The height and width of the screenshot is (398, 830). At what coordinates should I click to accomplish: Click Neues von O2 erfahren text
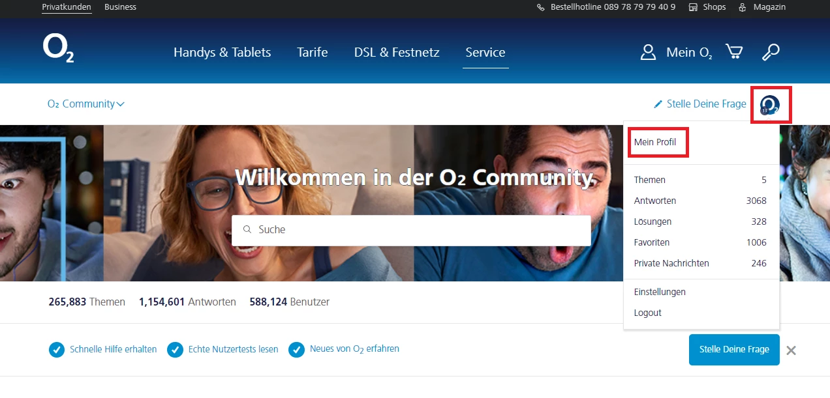click(354, 349)
